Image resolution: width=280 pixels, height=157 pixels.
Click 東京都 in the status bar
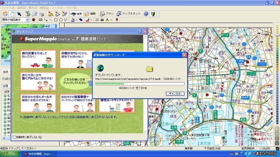tap(189, 148)
